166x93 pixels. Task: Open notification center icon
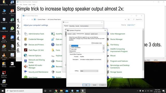pos(164,91)
